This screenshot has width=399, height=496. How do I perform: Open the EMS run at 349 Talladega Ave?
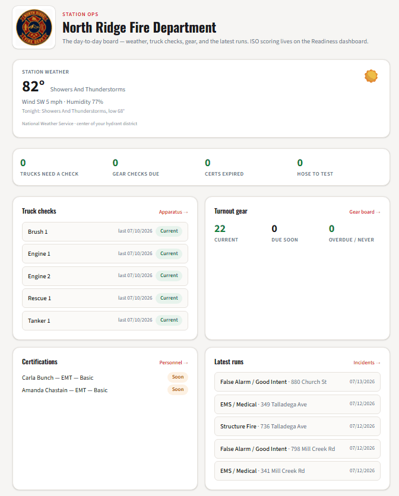(x=297, y=404)
